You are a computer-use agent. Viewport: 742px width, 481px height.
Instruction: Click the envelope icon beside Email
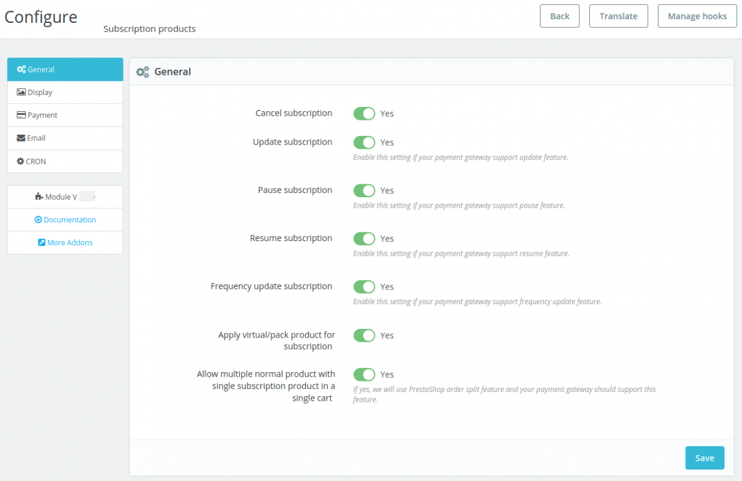click(21, 138)
